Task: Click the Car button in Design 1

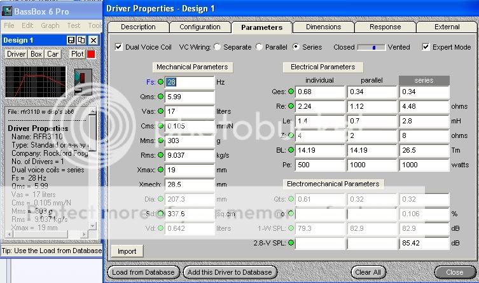Action: pos(53,54)
